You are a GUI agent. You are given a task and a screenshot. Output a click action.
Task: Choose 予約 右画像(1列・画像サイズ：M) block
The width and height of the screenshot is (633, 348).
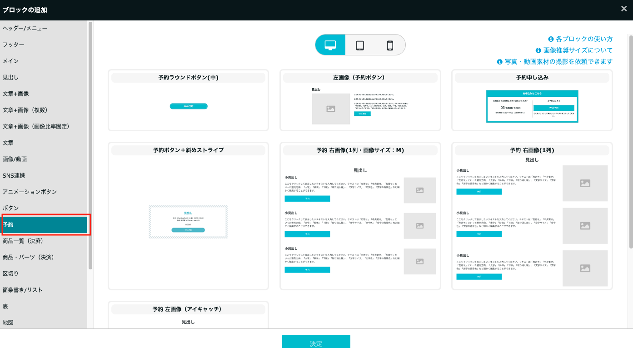tap(360, 216)
